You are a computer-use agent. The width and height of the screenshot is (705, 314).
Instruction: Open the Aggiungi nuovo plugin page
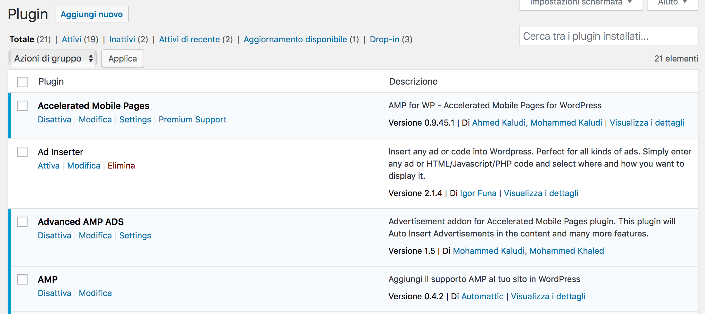[x=92, y=14]
